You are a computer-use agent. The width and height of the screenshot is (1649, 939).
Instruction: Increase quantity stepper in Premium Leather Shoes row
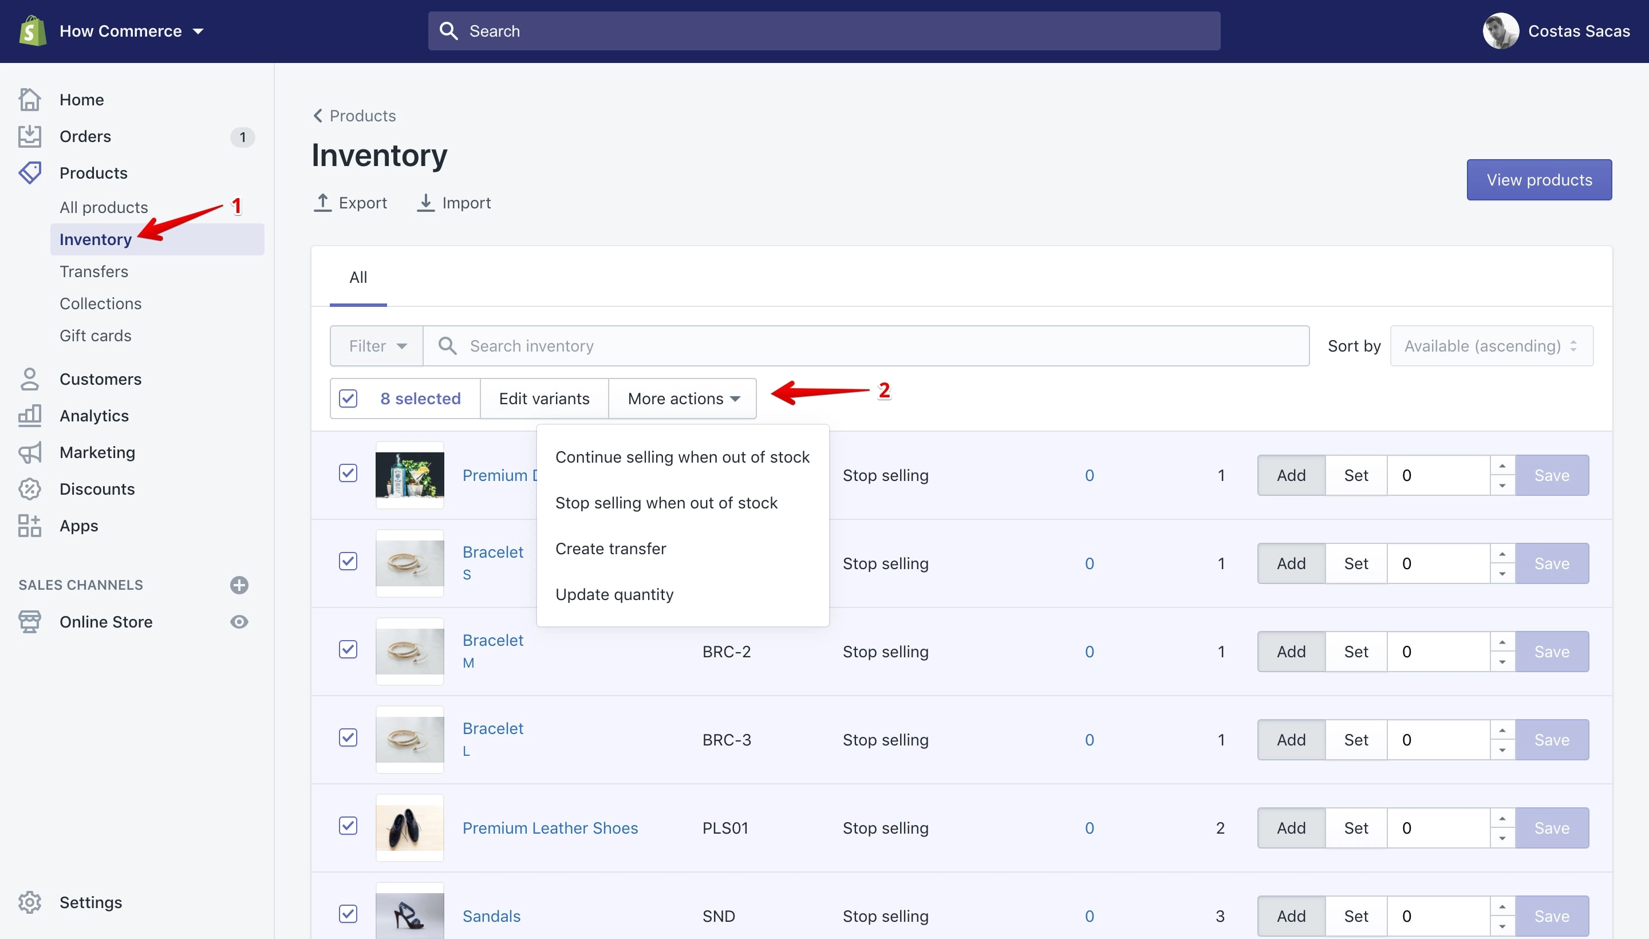(x=1502, y=819)
